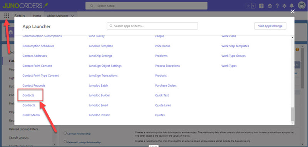Click the Juno Orders logo
Screen dimensions: 308x147
[x=25, y=5]
